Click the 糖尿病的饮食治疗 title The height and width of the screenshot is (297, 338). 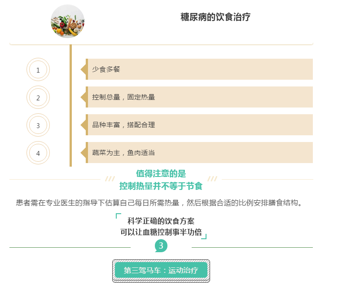click(x=215, y=17)
